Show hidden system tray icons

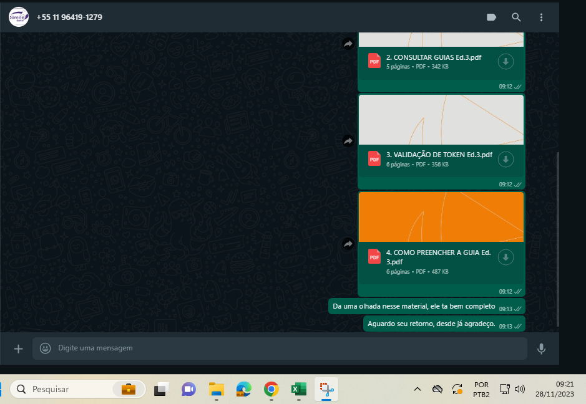[418, 390]
